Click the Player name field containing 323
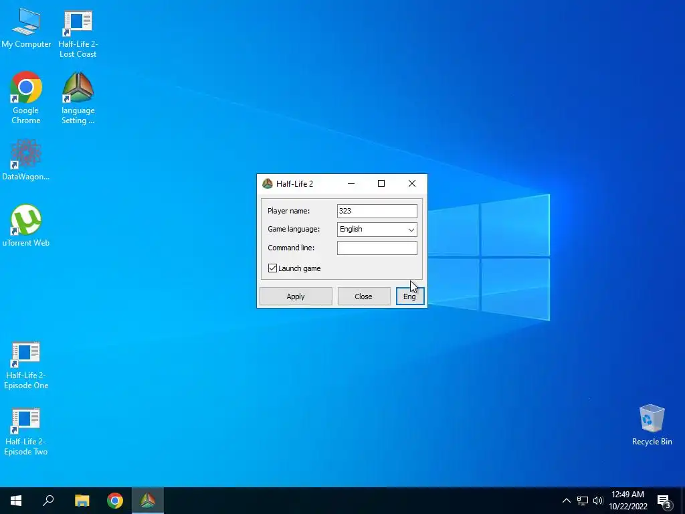The height and width of the screenshot is (514, 685). pos(377,211)
